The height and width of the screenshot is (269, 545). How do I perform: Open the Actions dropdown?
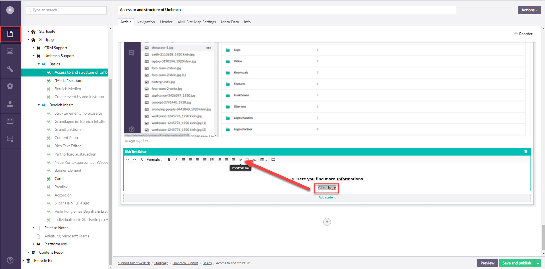(529, 10)
